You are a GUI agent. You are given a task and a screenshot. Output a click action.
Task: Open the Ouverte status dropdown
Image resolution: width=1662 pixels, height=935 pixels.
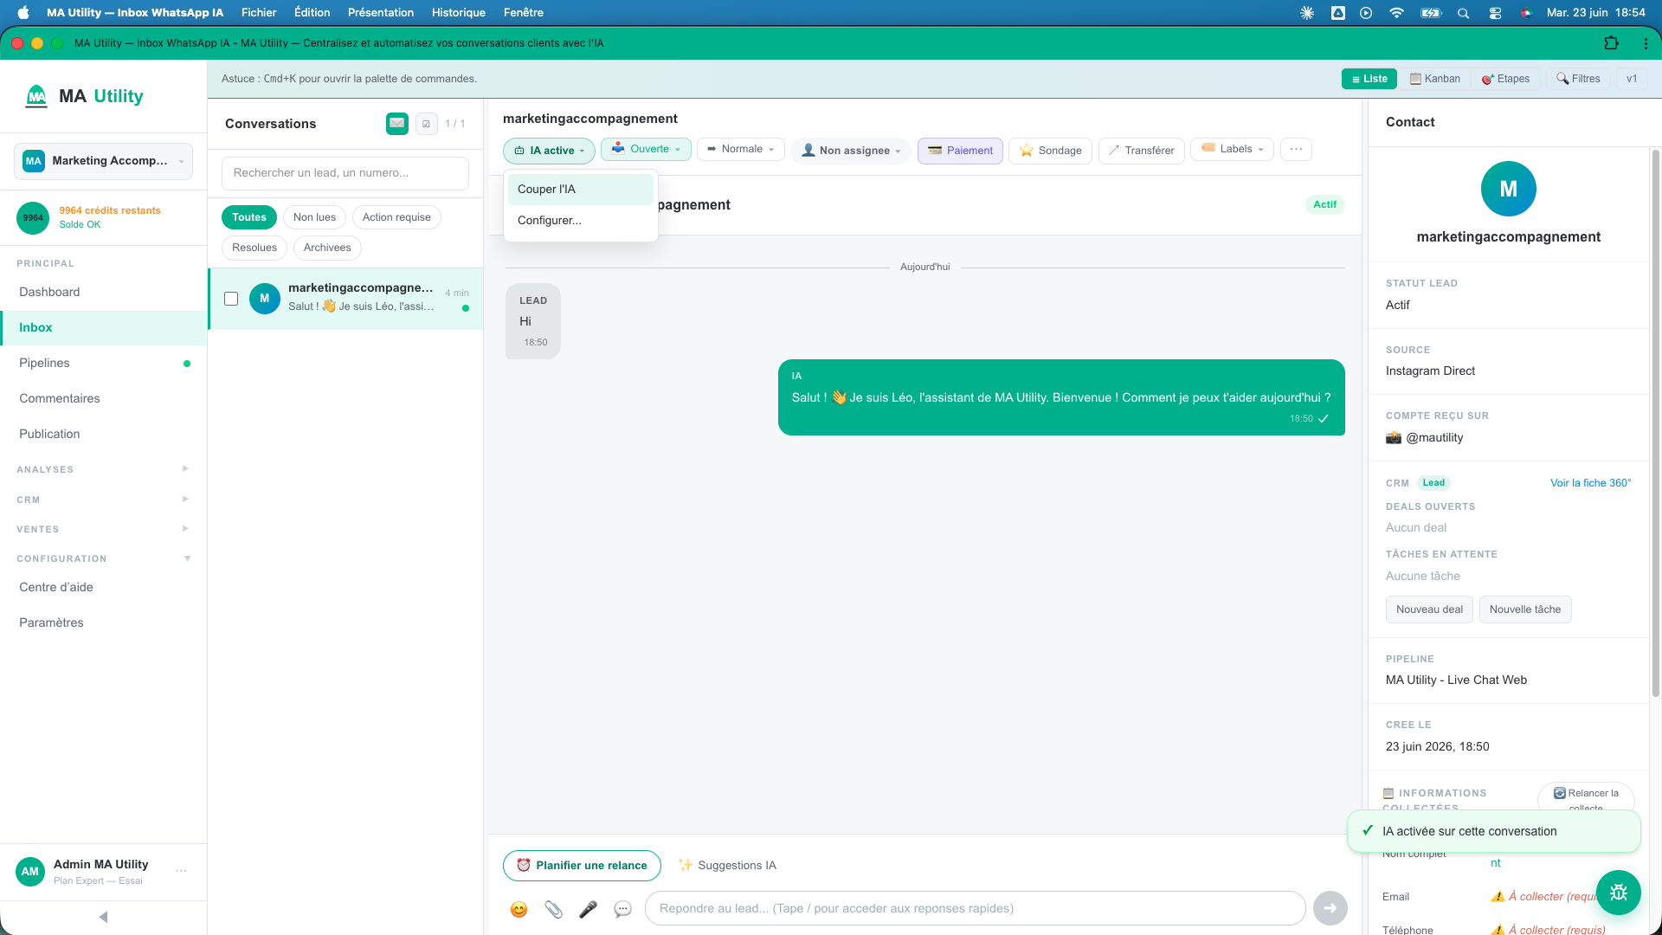[646, 149]
